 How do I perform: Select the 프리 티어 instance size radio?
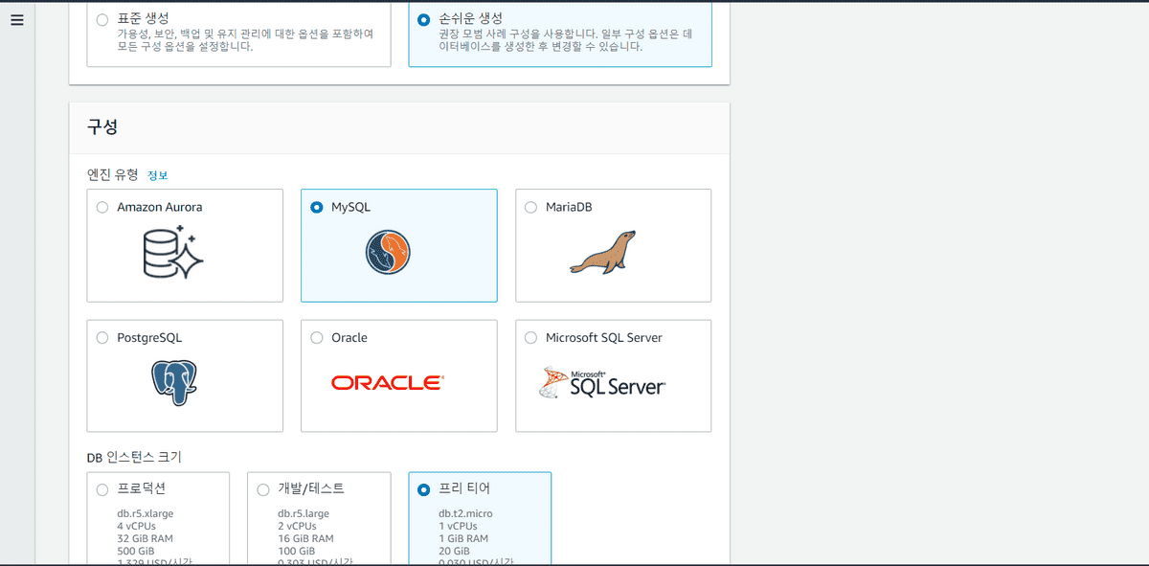tap(424, 489)
